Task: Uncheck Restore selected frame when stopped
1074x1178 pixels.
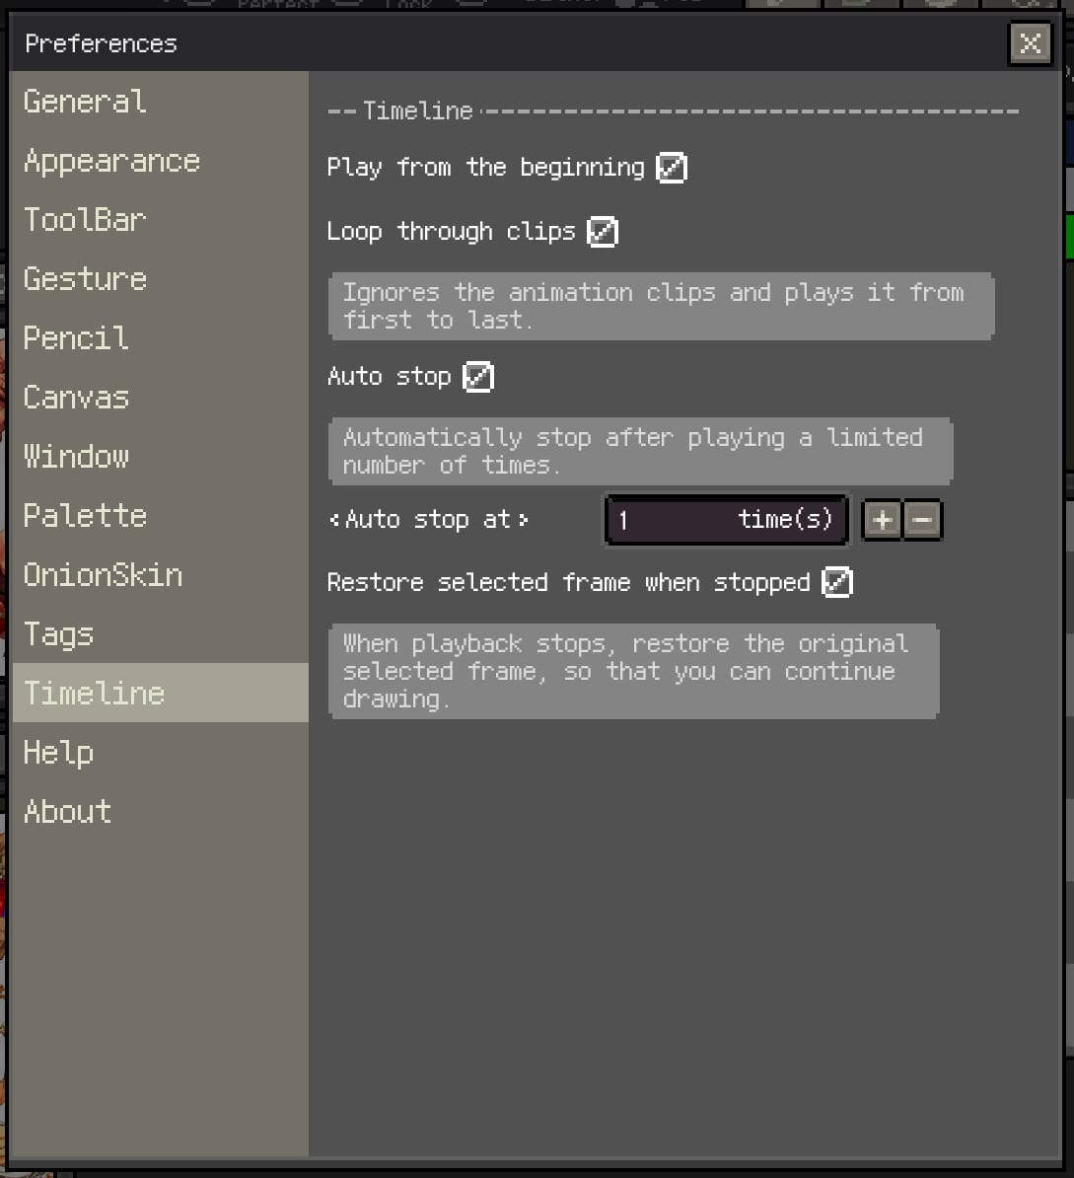Action: pos(836,583)
